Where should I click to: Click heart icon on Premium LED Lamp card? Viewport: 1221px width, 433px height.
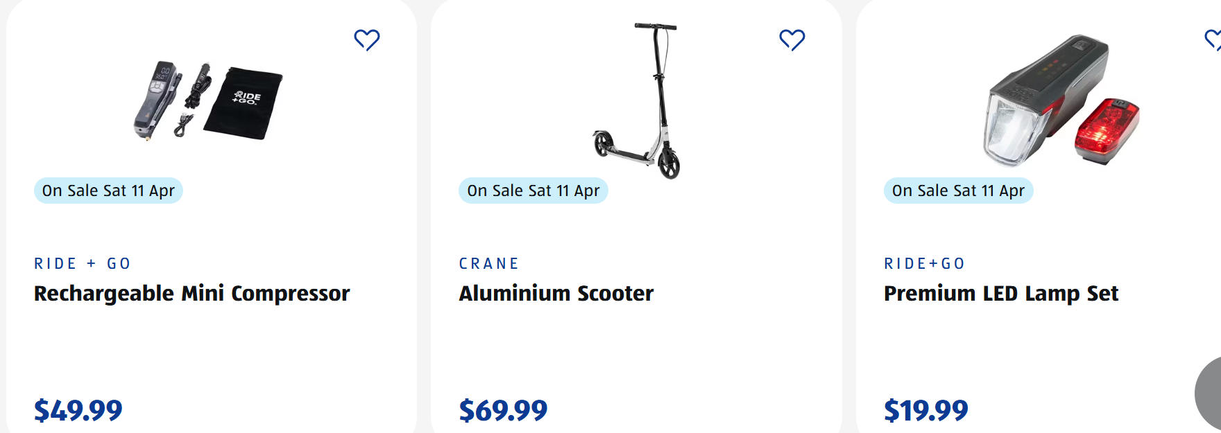[1214, 40]
